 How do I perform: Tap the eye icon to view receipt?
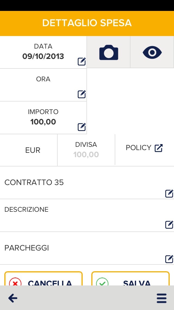click(152, 52)
